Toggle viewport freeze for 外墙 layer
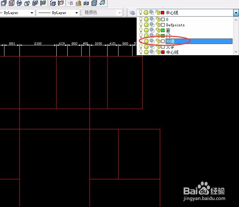This screenshot has height=207, width=239. (x=152, y=41)
